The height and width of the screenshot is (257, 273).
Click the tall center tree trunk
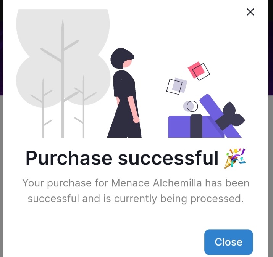(63, 78)
